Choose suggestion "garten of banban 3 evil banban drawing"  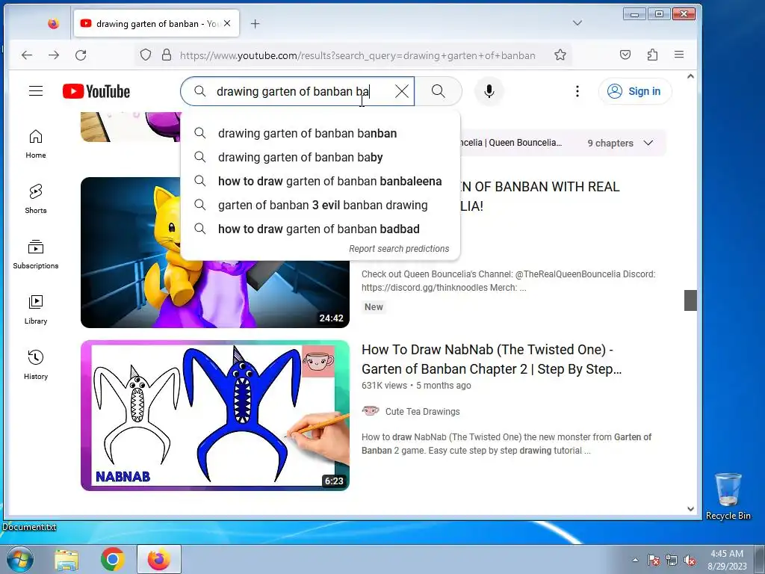click(320, 205)
